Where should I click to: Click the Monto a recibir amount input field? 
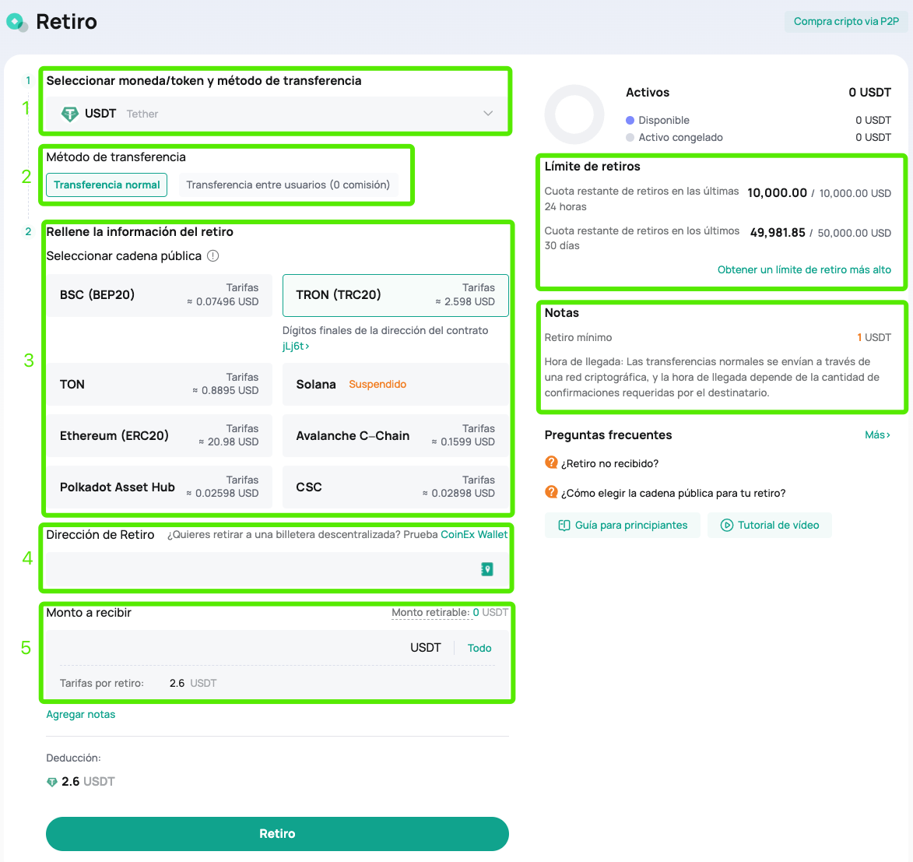click(x=233, y=648)
